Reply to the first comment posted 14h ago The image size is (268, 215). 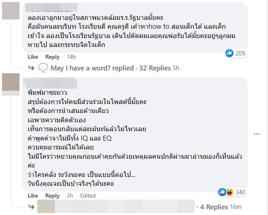[x=52, y=57]
